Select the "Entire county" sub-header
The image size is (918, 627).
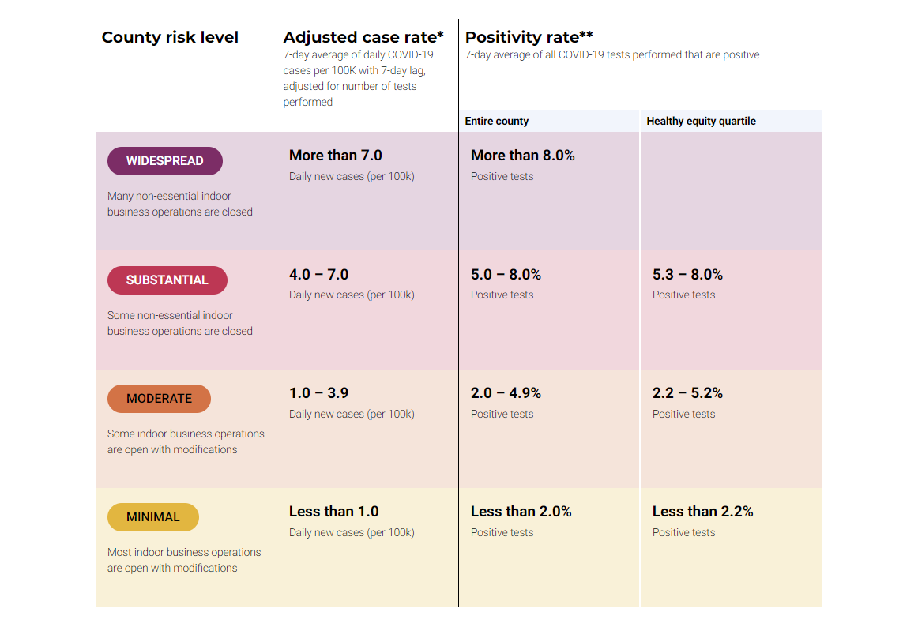tap(497, 121)
